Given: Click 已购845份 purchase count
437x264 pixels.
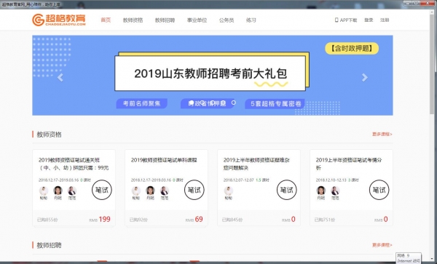Looking at the screenshot, I should point(232,220).
